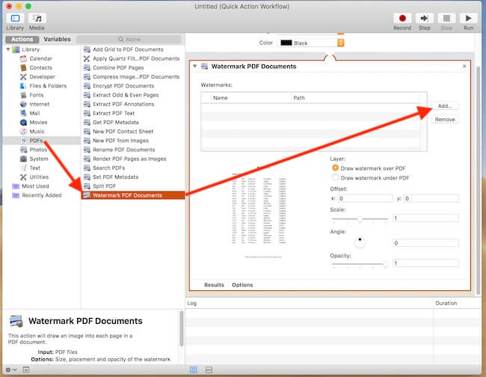Click the Angle rotation dial
This screenshot has width=486, height=377.
coord(360,242)
